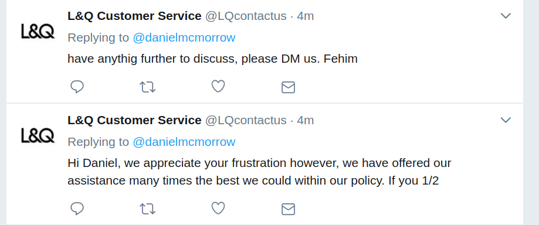
Task: Click L&Q avatar on second tweet
Action: (38, 135)
